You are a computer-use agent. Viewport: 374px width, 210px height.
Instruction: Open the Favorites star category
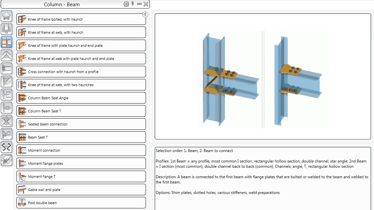pyautogui.click(x=7, y=16)
